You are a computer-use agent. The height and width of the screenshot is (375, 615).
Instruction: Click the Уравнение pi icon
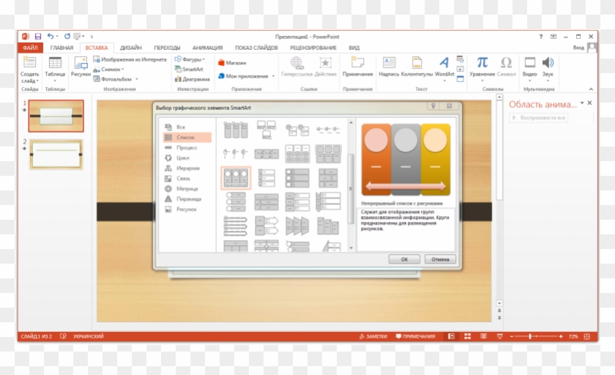tap(482, 62)
